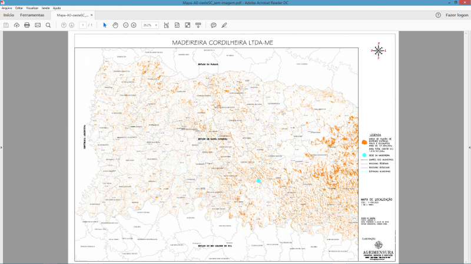Select the Mapa-A0-oesteSC document tab
471x264 pixels.
72,15
